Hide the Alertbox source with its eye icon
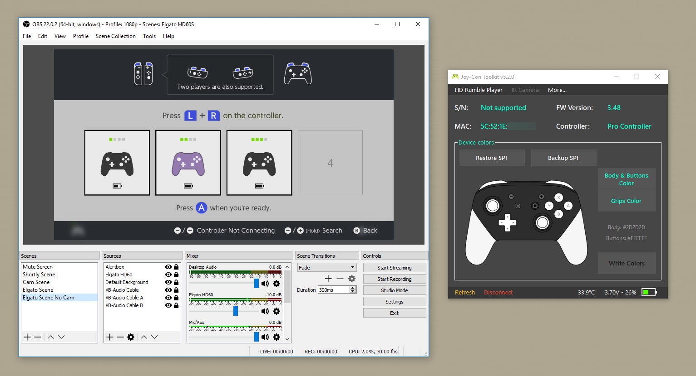Screen dimensions: 696x376 tap(168, 267)
